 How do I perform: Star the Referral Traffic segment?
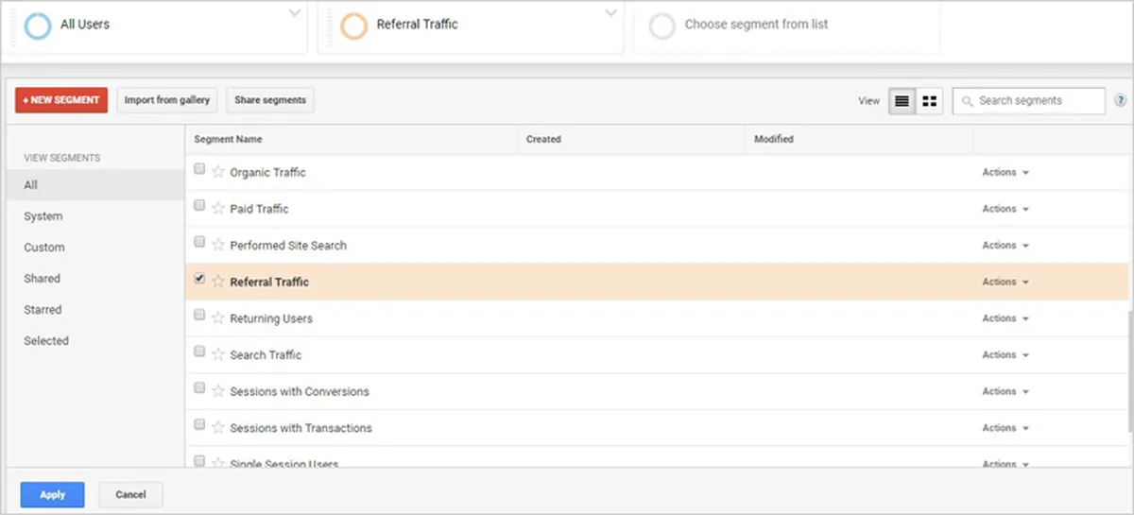point(218,282)
